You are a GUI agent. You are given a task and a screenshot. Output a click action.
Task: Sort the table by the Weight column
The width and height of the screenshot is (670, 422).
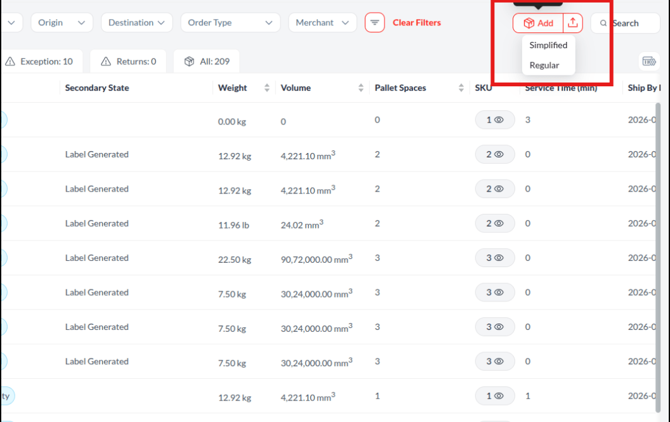point(266,88)
